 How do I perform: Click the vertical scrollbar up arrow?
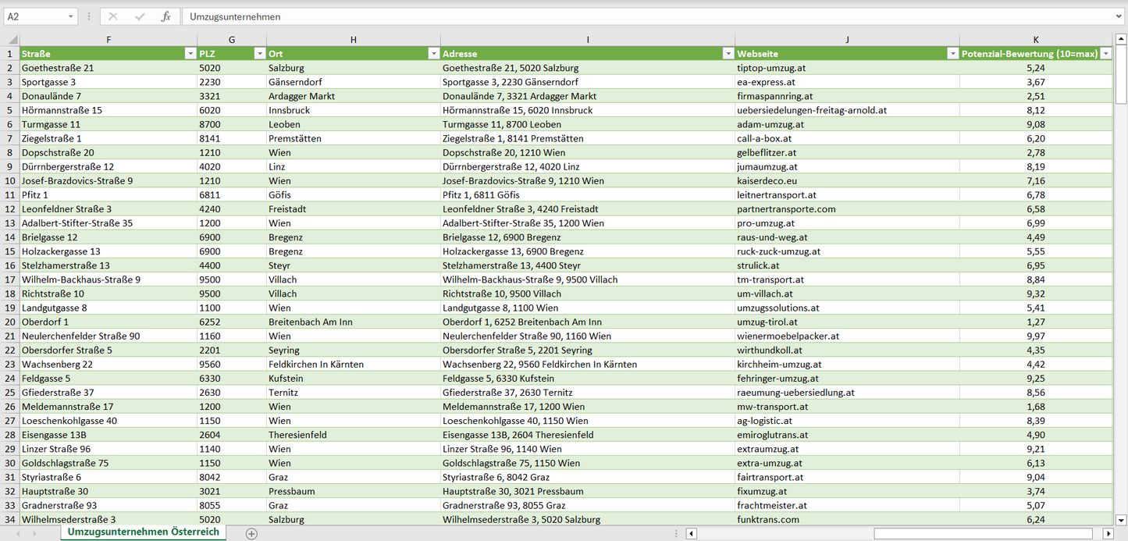(1121, 39)
